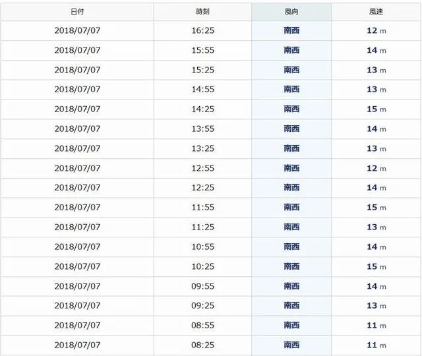Click 南西 in the 08:25 row
Viewport: 422px width, 356px height.
[291, 345]
